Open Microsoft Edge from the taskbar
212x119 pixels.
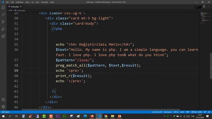[85, 116]
